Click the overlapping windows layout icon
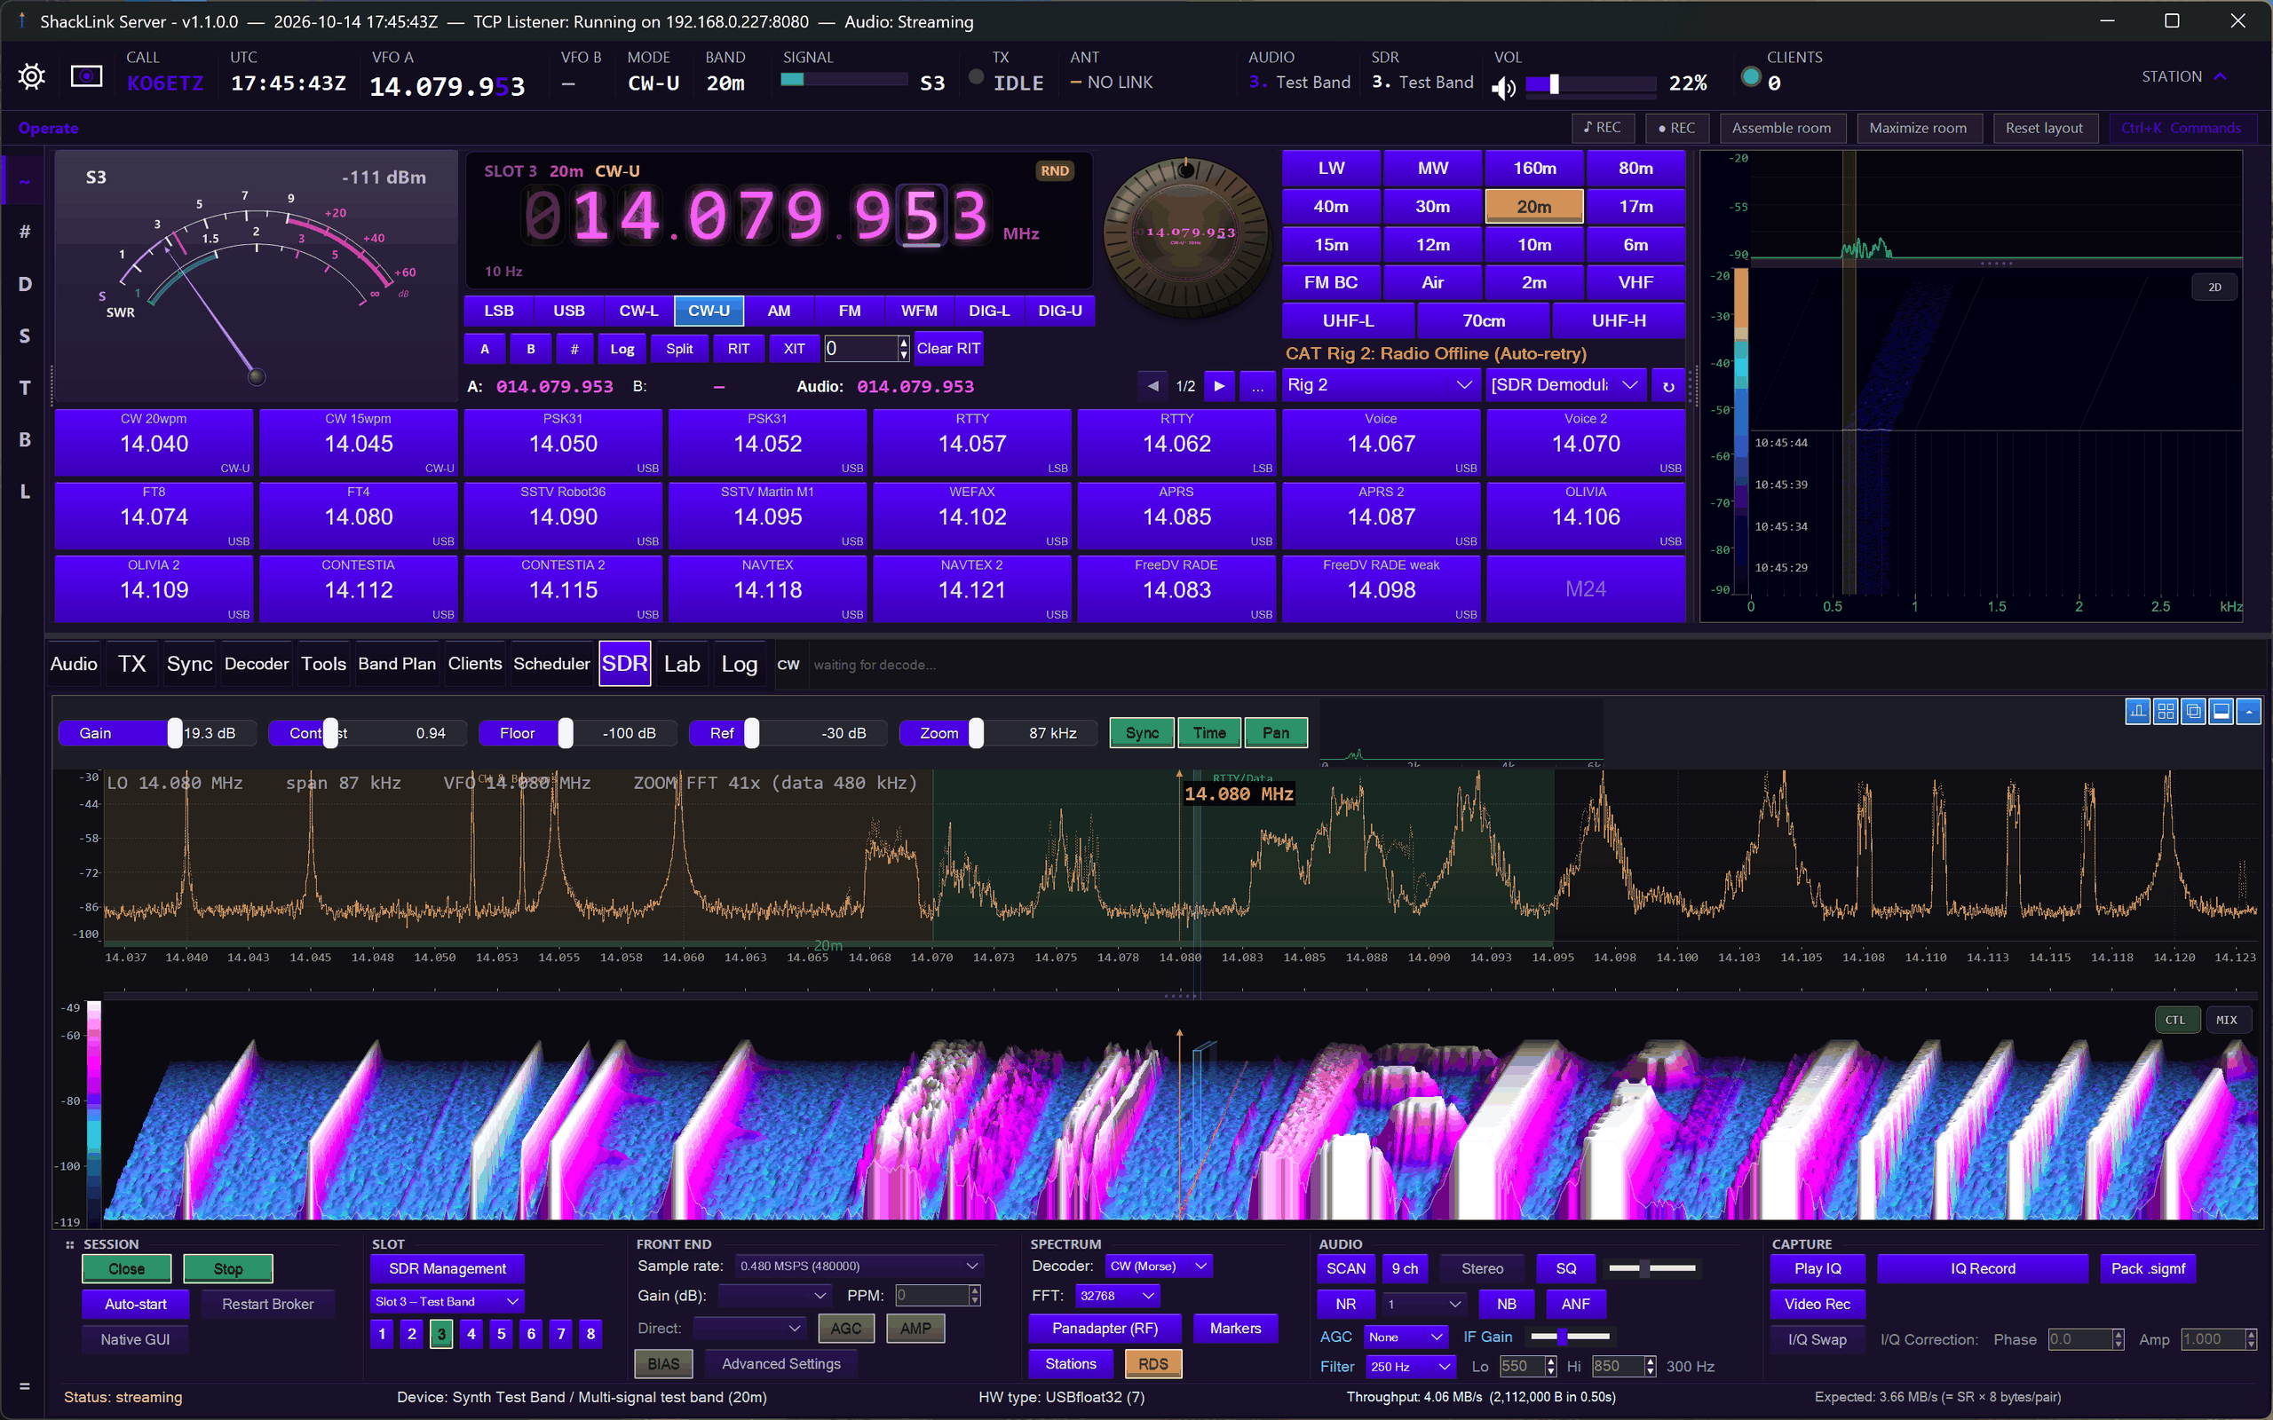Screen dimensions: 2273x1420 pyautogui.click(x=2193, y=711)
